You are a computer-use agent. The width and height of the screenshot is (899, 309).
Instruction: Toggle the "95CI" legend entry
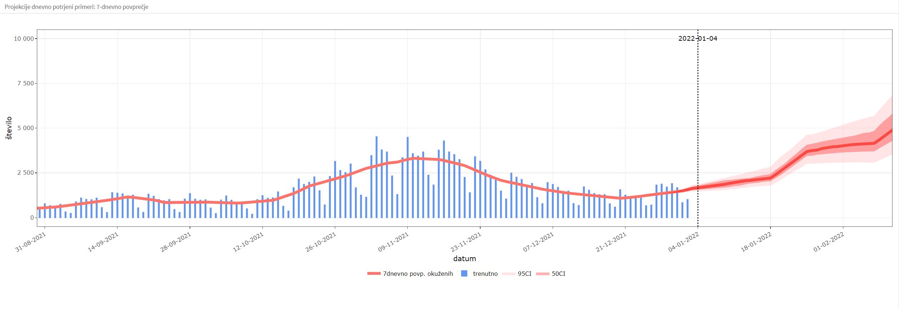(x=524, y=274)
